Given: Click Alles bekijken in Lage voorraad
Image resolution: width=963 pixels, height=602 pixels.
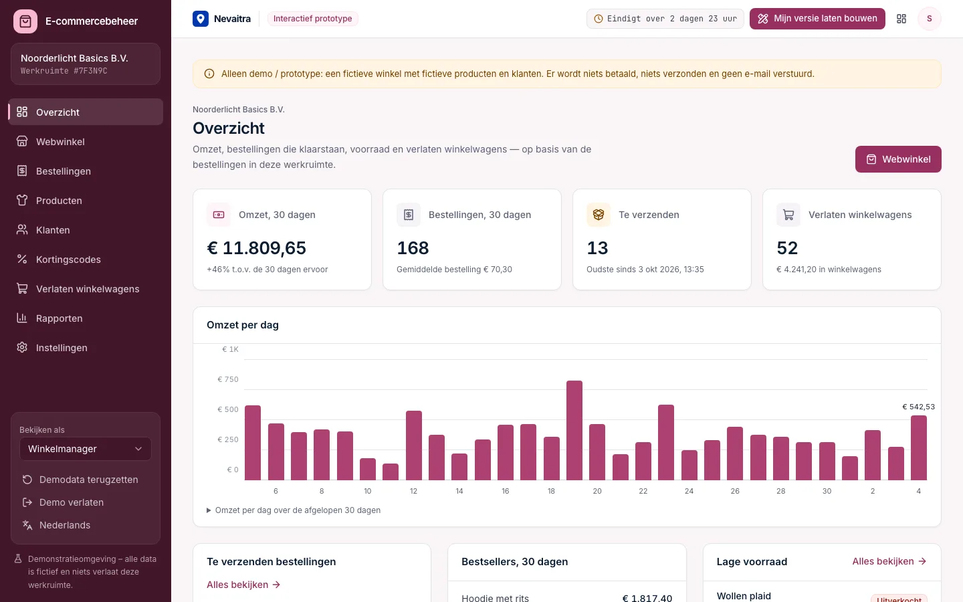Looking at the screenshot, I should (889, 561).
